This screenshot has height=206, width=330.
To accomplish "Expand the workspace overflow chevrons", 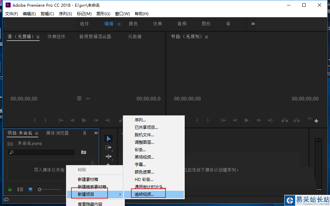I will tap(253, 24).
